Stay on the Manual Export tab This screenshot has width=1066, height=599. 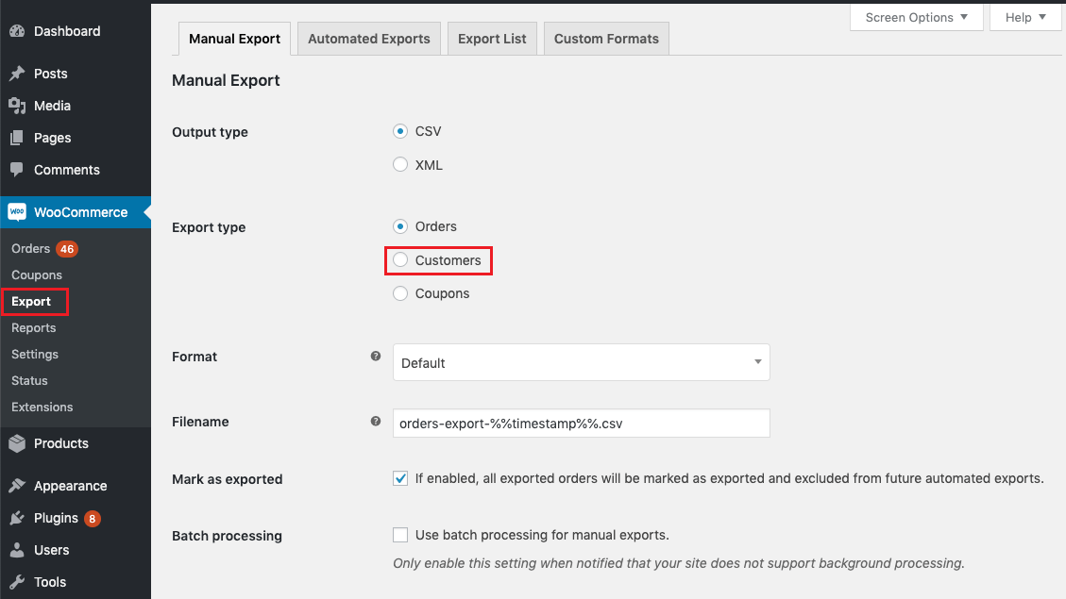click(x=234, y=39)
